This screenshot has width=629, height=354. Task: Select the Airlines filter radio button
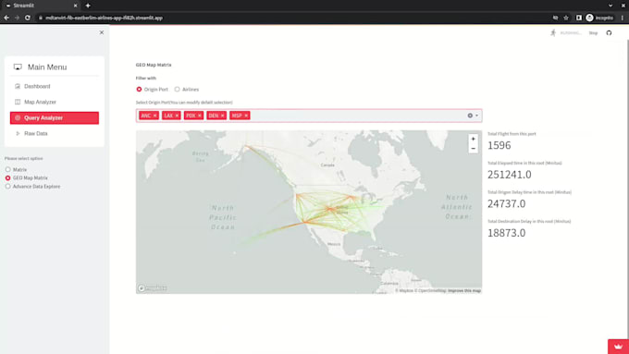[177, 90]
